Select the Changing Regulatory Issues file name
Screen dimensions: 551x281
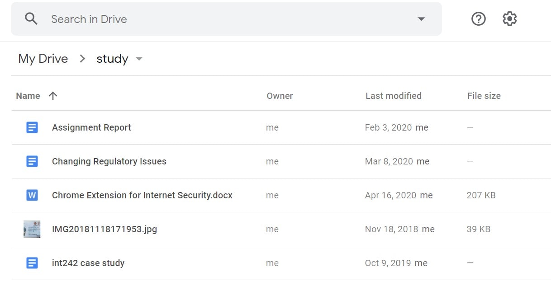click(x=109, y=161)
